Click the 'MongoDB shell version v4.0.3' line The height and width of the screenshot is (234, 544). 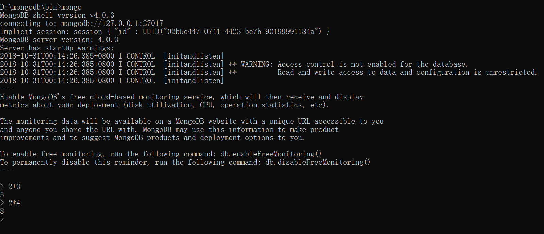coord(57,15)
